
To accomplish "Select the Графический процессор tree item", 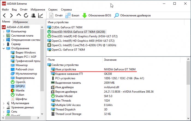I will [x=25, y=61].
